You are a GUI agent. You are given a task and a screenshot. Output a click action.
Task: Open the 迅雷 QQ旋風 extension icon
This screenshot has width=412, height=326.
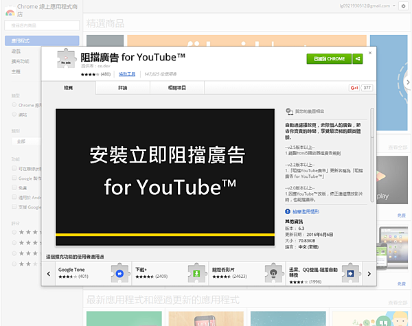[x=350, y=273]
